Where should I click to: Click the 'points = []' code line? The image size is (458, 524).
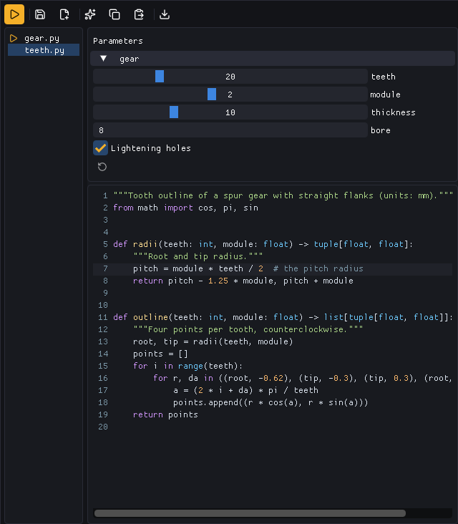[161, 354]
